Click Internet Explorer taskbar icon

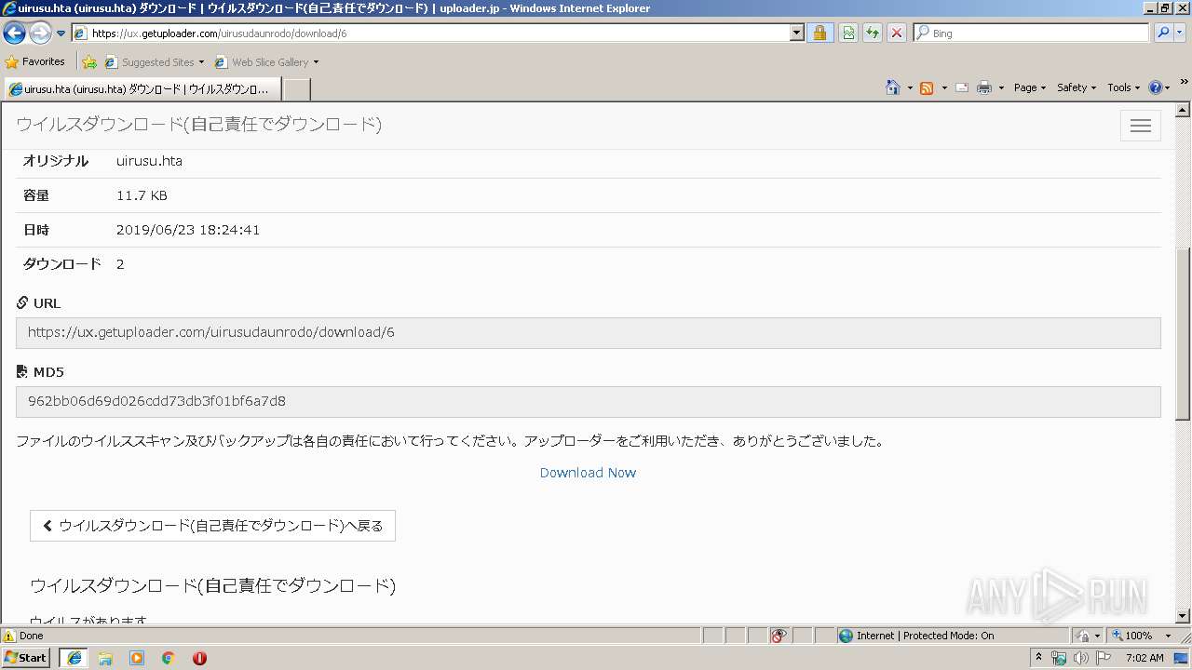click(74, 657)
